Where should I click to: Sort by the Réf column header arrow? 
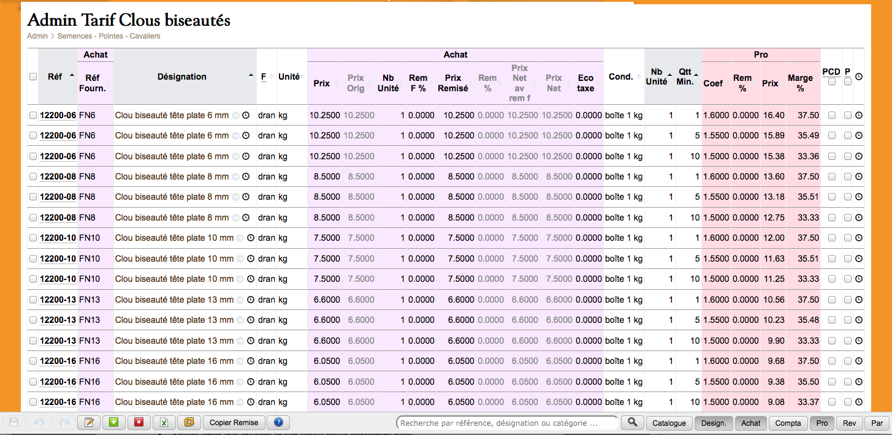coord(72,75)
